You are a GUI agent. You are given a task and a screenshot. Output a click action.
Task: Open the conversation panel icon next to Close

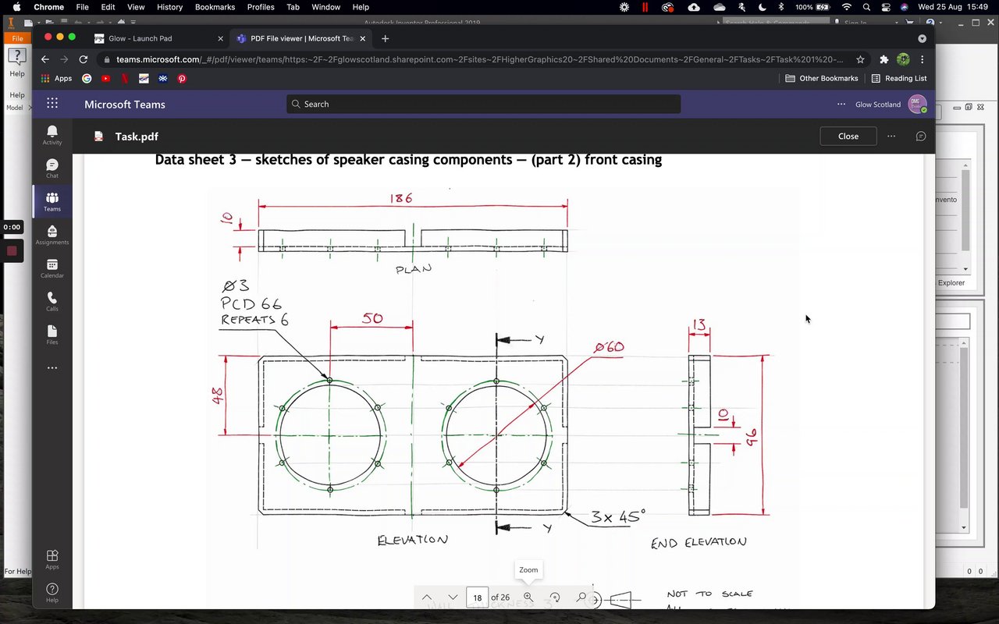[x=921, y=136]
